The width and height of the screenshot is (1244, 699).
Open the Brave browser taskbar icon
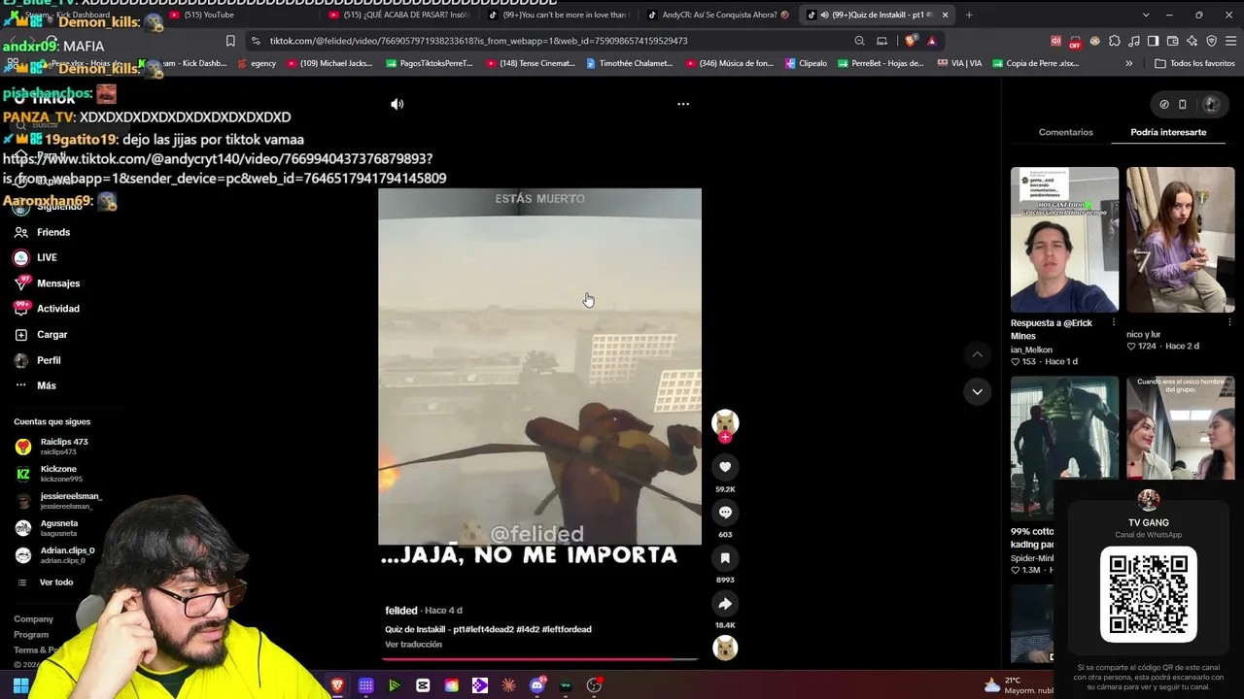(x=337, y=685)
